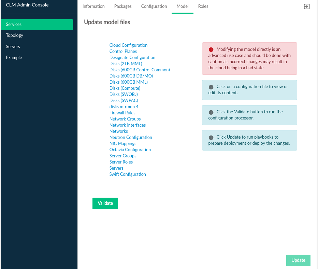Select the Roles tab
The height and width of the screenshot is (269, 318).
[203, 6]
